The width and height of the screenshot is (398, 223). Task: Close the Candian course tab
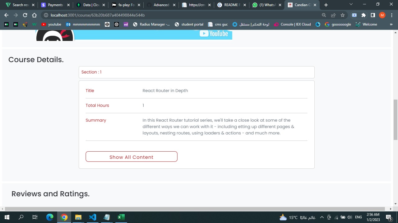[315, 5]
